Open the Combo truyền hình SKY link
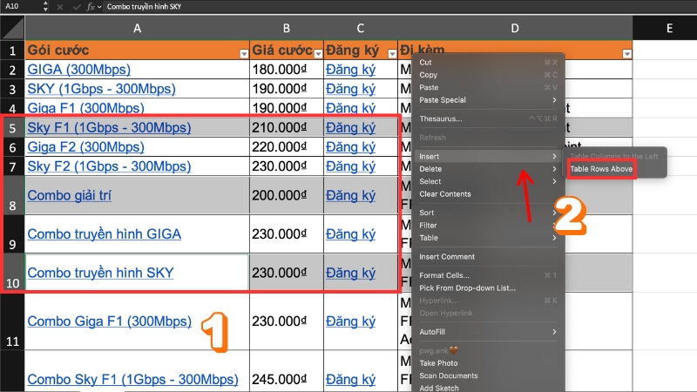 tap(100, 273)
